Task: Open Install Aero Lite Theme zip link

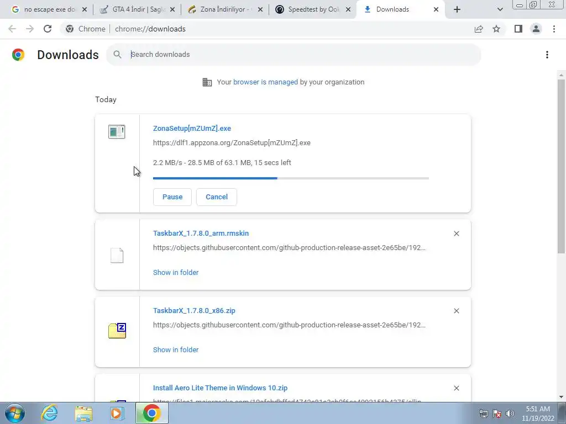Action: point(220,388)
